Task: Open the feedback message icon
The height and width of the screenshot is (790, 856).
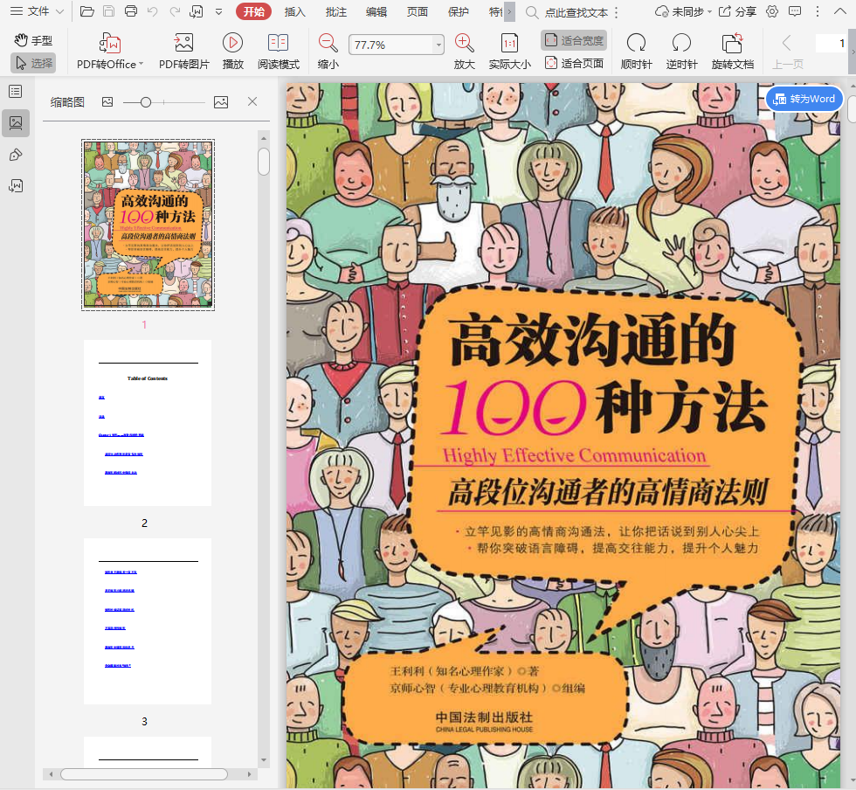Action: (796, 11)
